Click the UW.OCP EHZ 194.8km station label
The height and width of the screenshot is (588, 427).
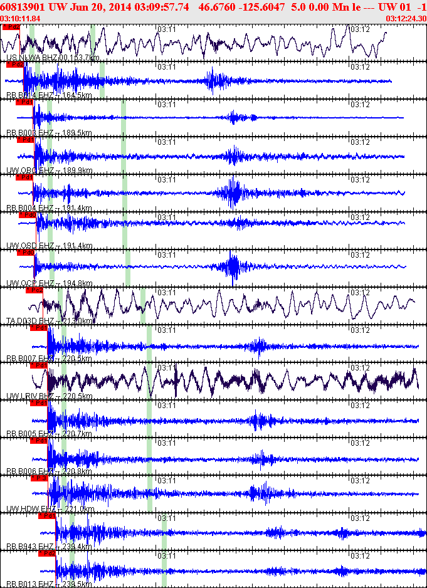(50, 283)
